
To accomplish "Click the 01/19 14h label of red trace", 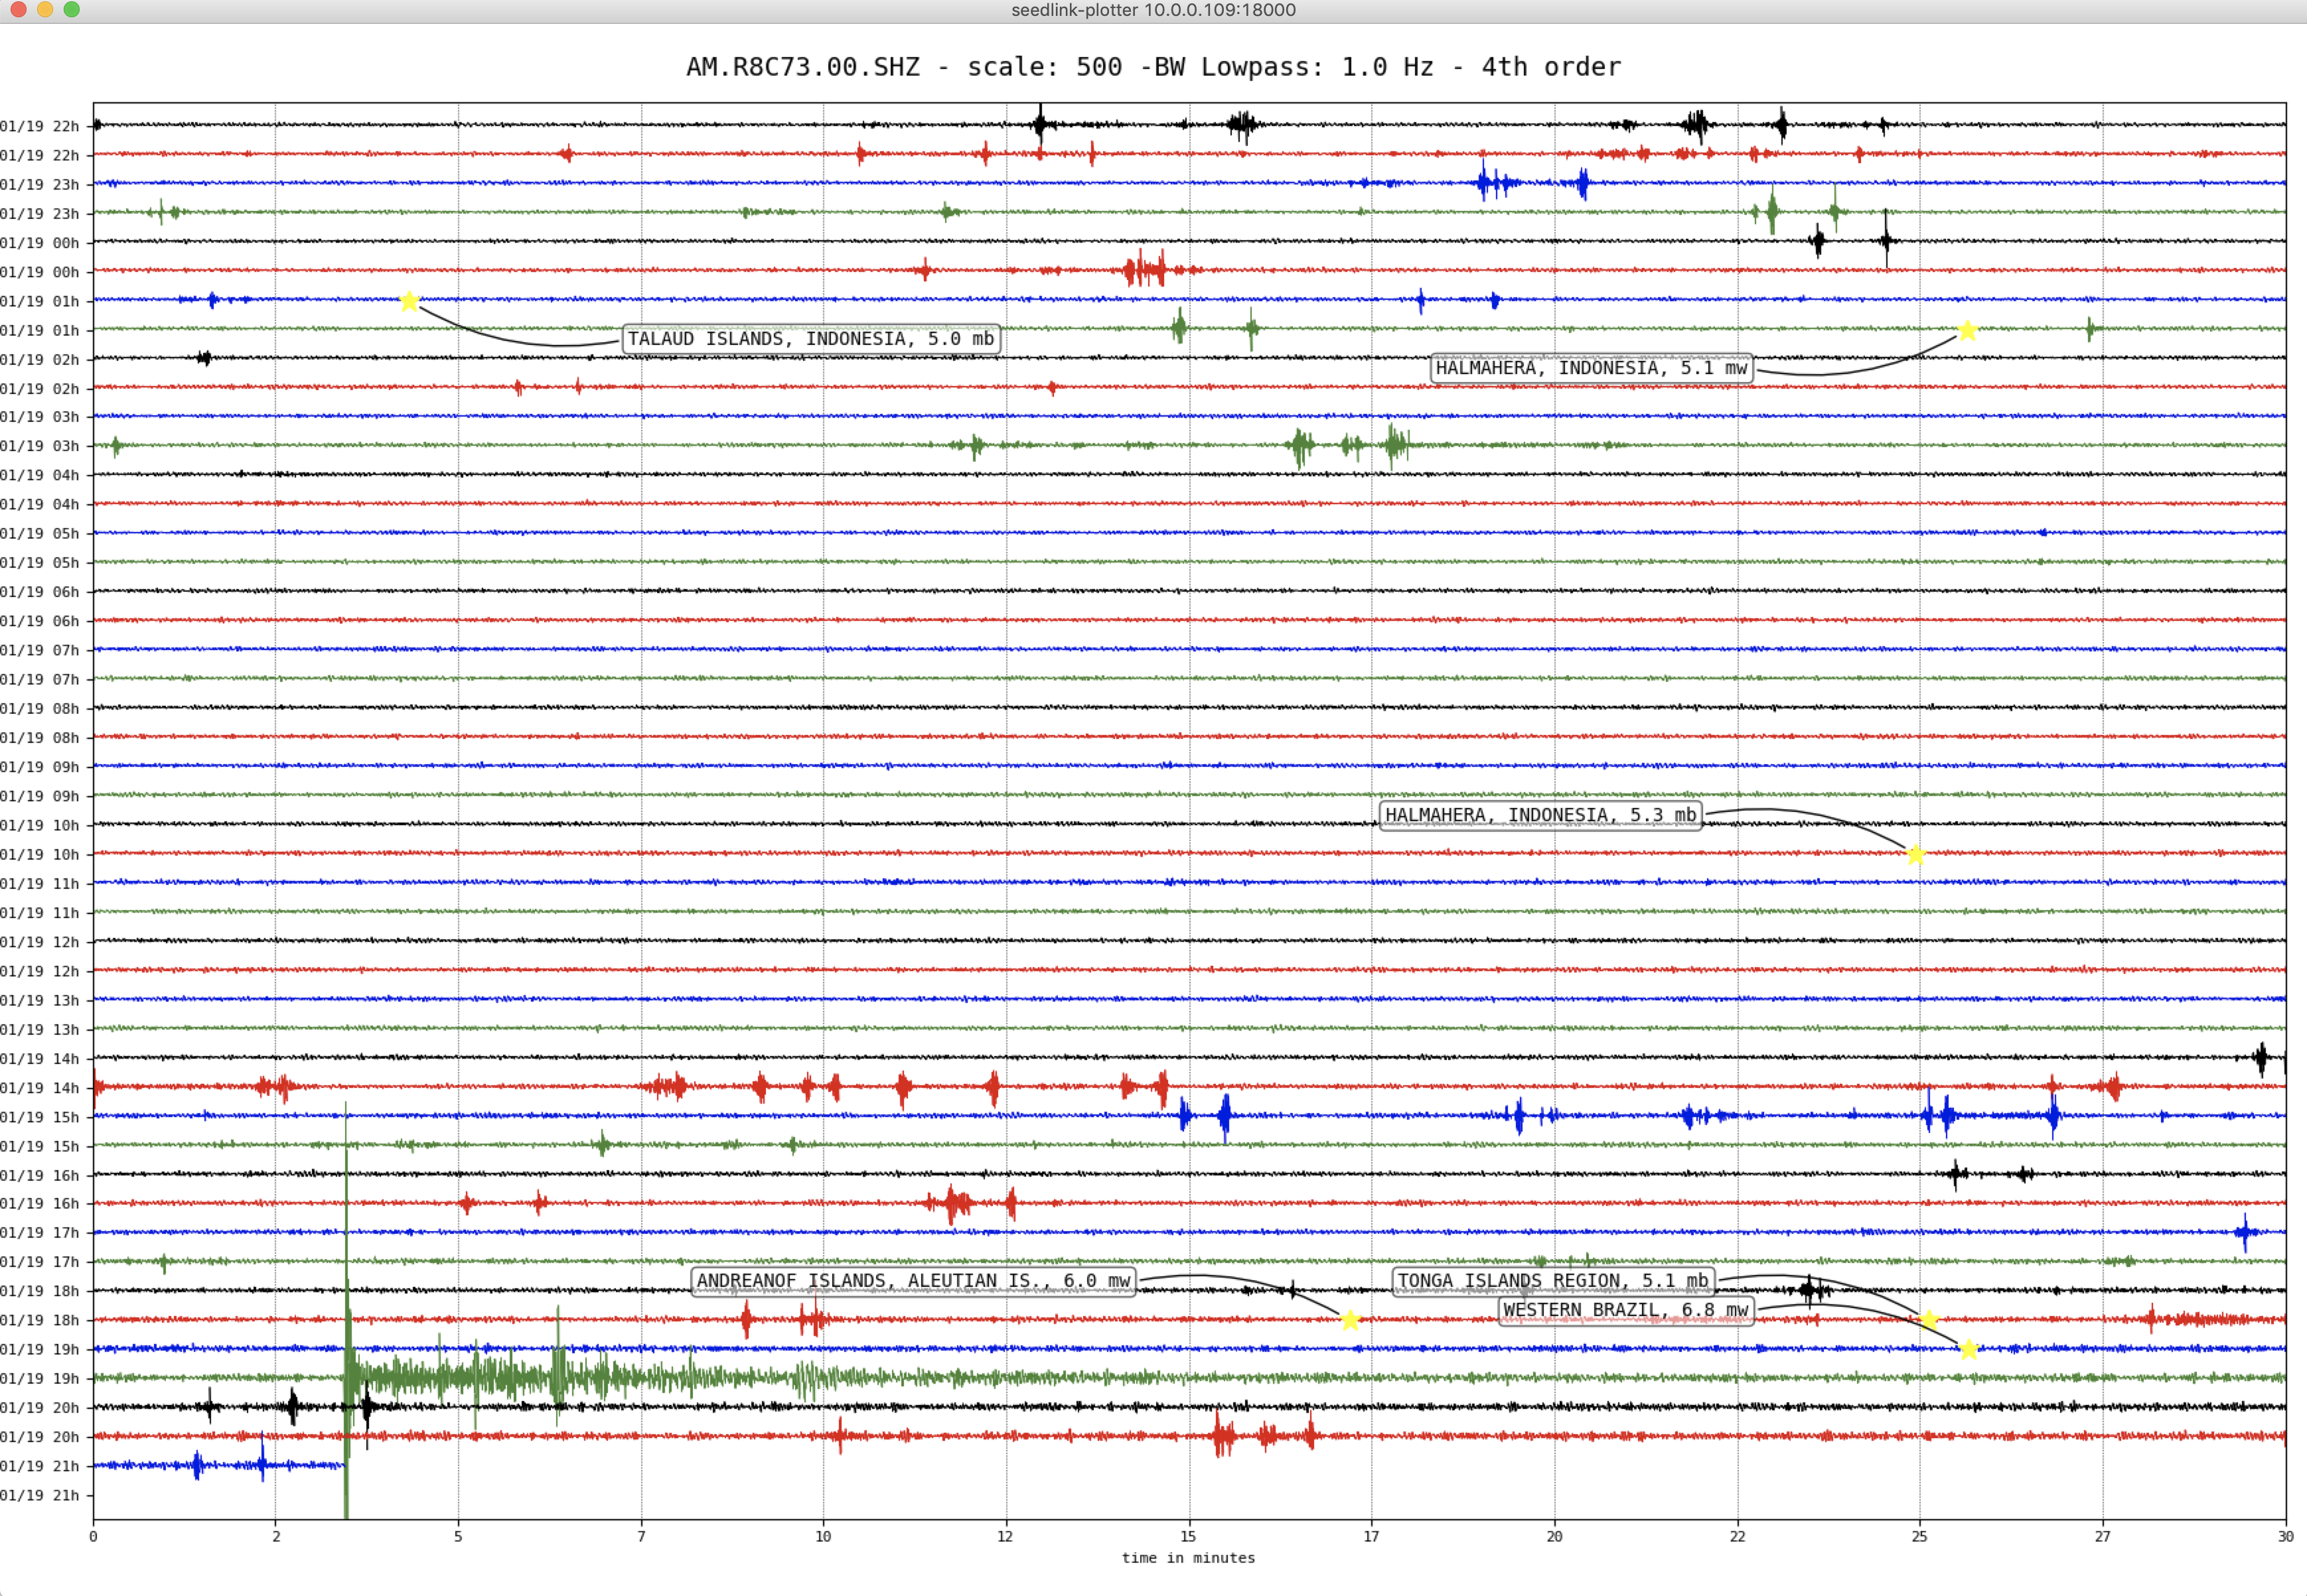I will (x=40, y=1088).
